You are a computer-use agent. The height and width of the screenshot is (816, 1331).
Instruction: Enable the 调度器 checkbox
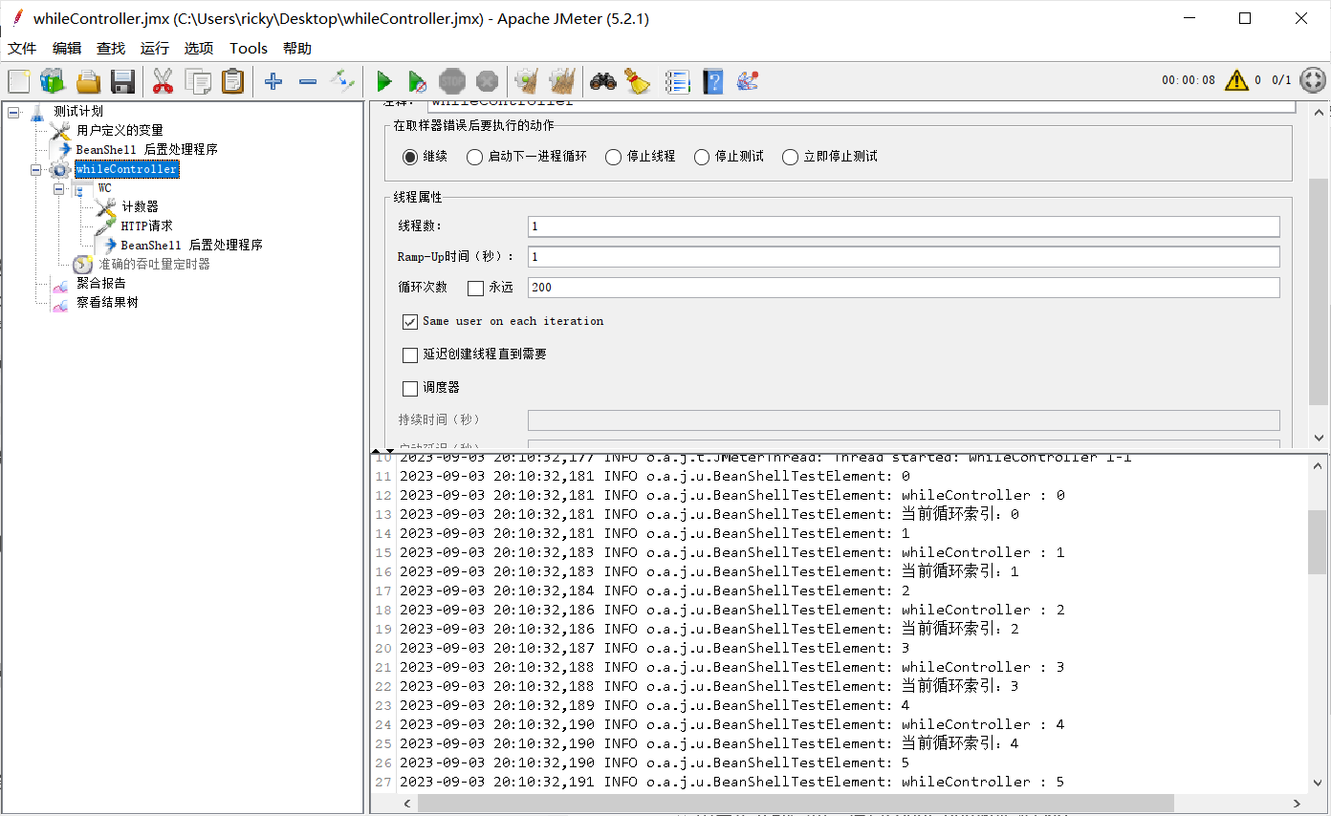(410, 389)
